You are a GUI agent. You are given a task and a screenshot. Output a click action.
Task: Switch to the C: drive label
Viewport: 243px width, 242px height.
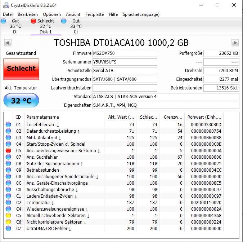coord(76,32)
